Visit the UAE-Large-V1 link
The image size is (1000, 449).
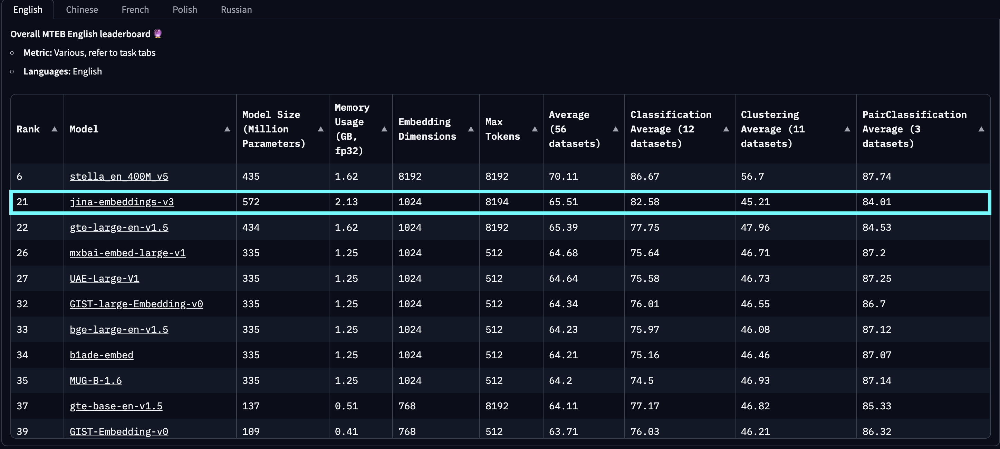point(104,278)
